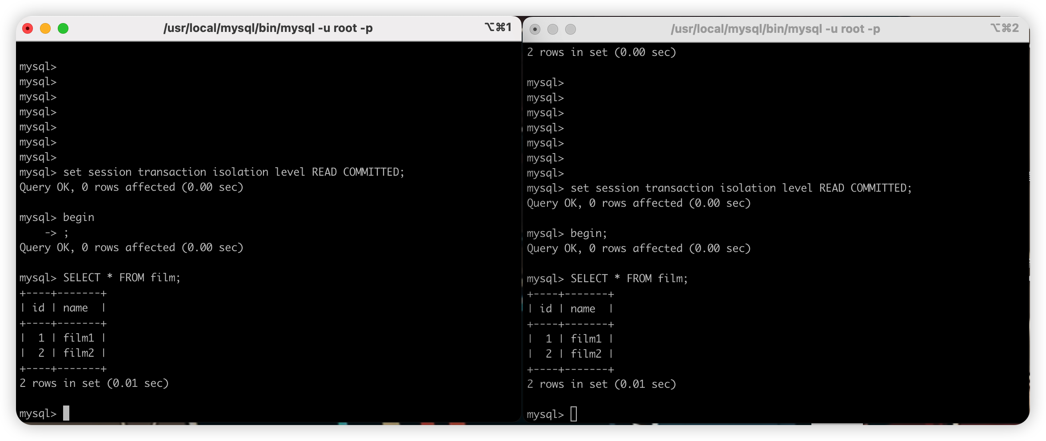Click the right window title bar text
This screenshot has width=1046, height=441.
point(775,29)
